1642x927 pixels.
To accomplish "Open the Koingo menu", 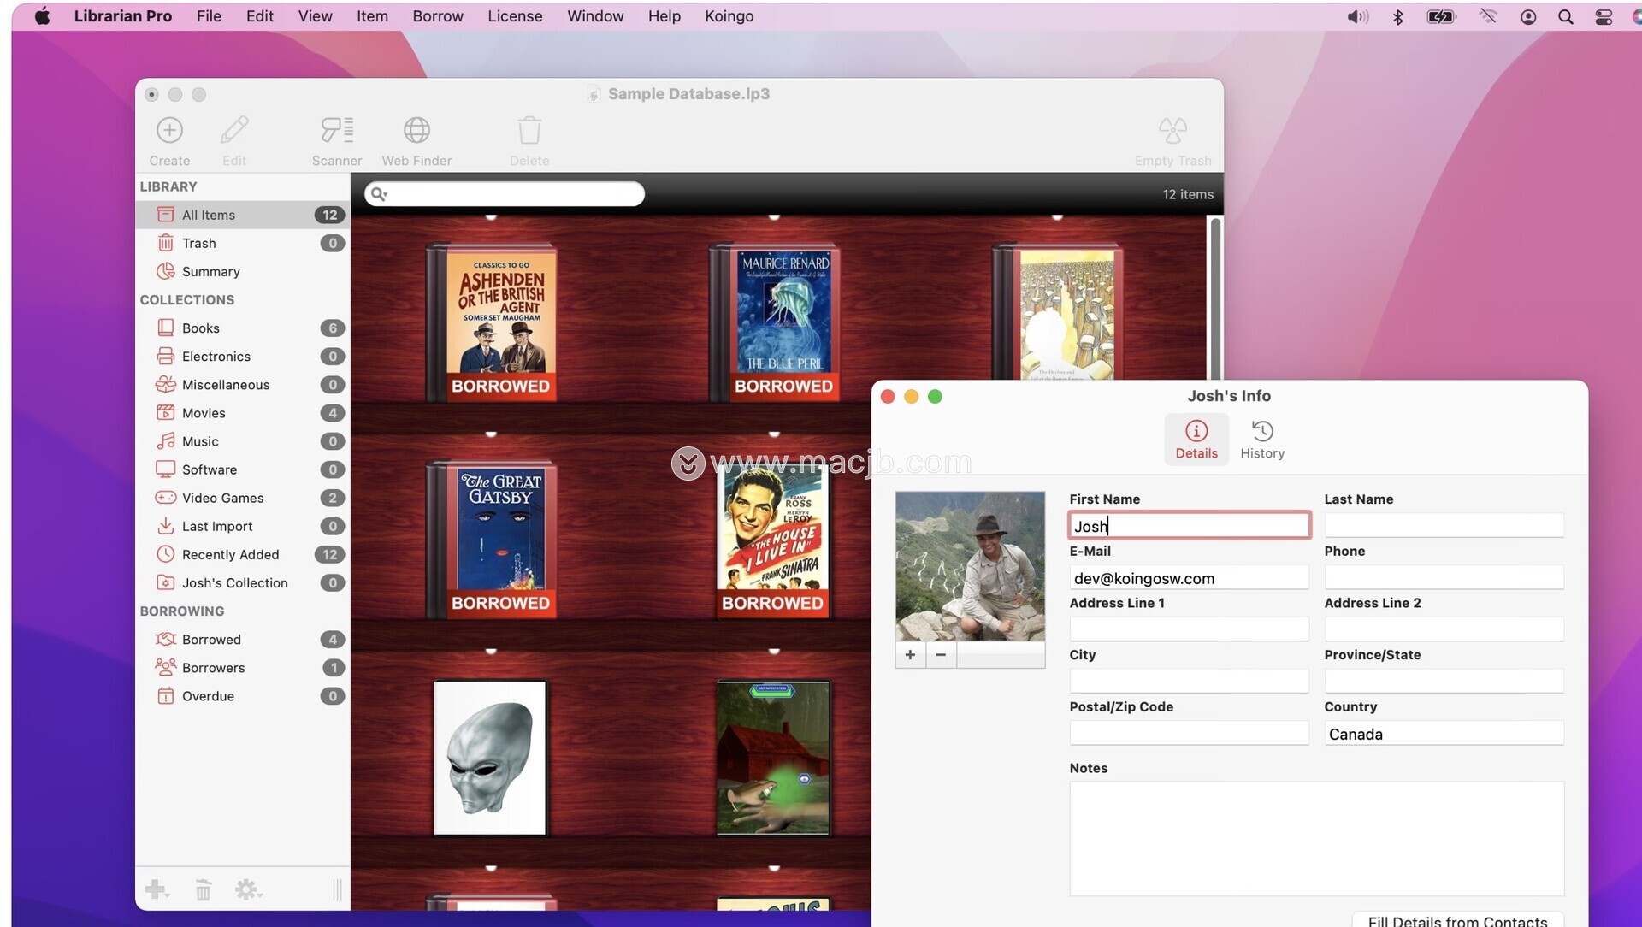I will [x=729, y=16].
